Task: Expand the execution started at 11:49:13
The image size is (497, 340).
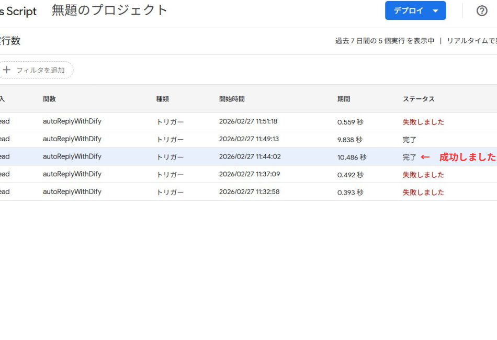Action: [248, 139]
